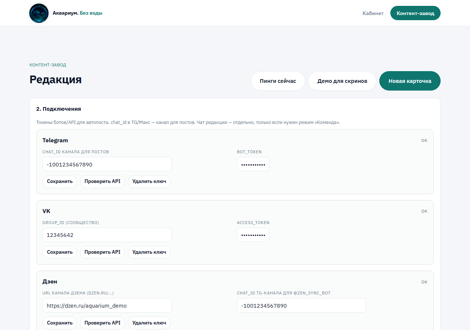Create a Новая карточка

[x=410, y=81]
